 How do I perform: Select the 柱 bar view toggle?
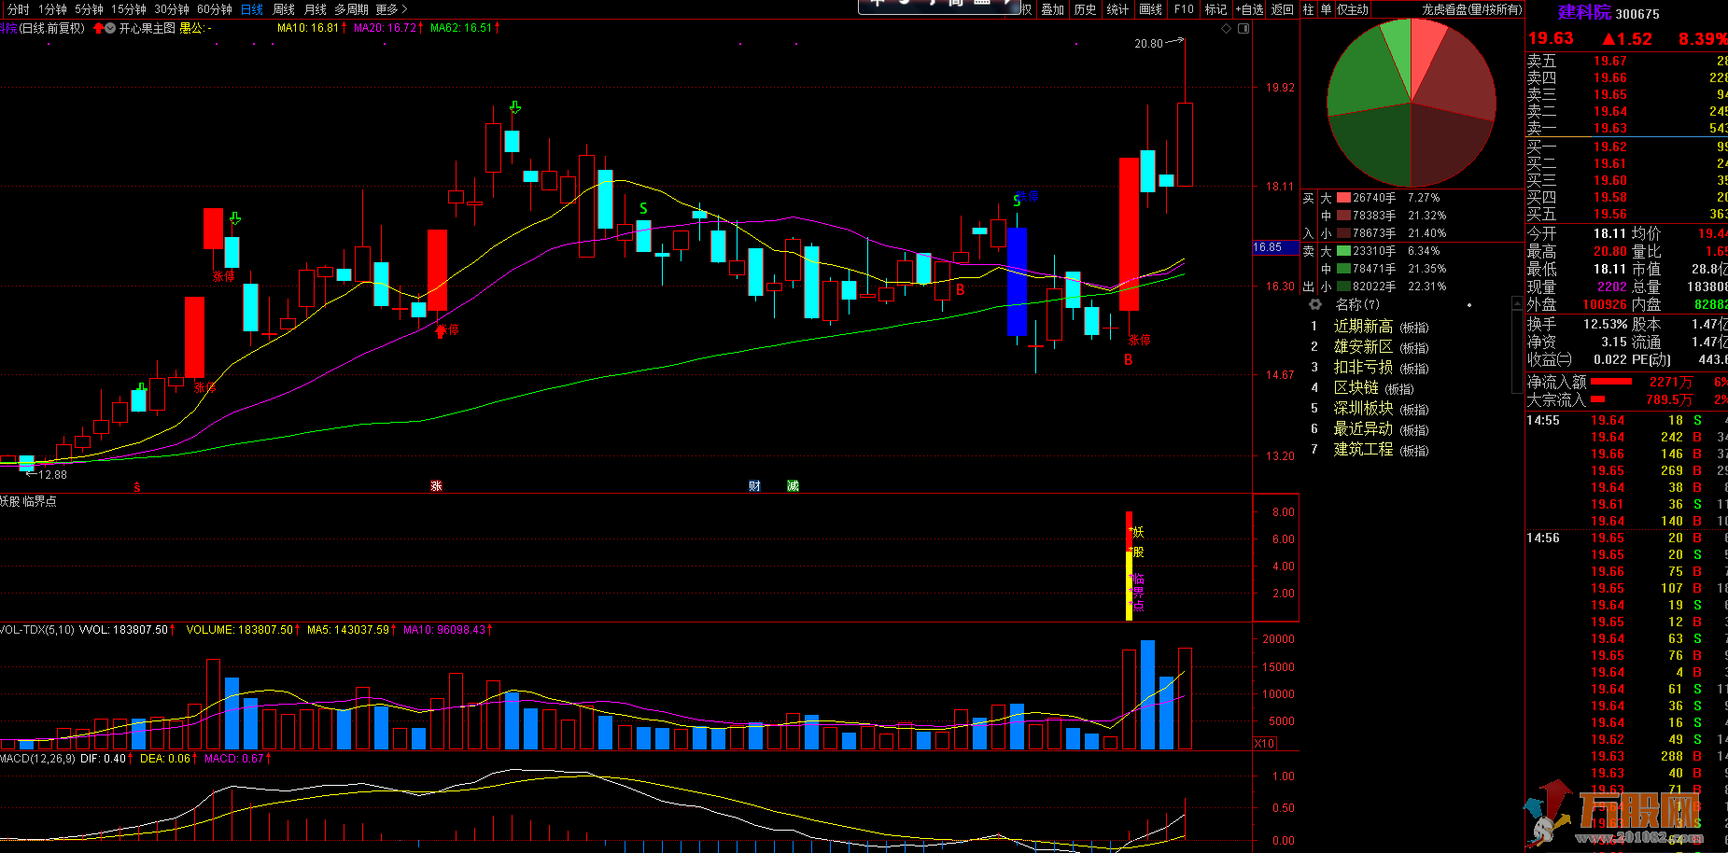pyautogui.click(x=1309, y=9)
